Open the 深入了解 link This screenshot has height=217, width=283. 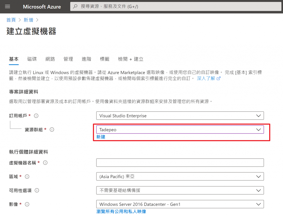point(206,79)
